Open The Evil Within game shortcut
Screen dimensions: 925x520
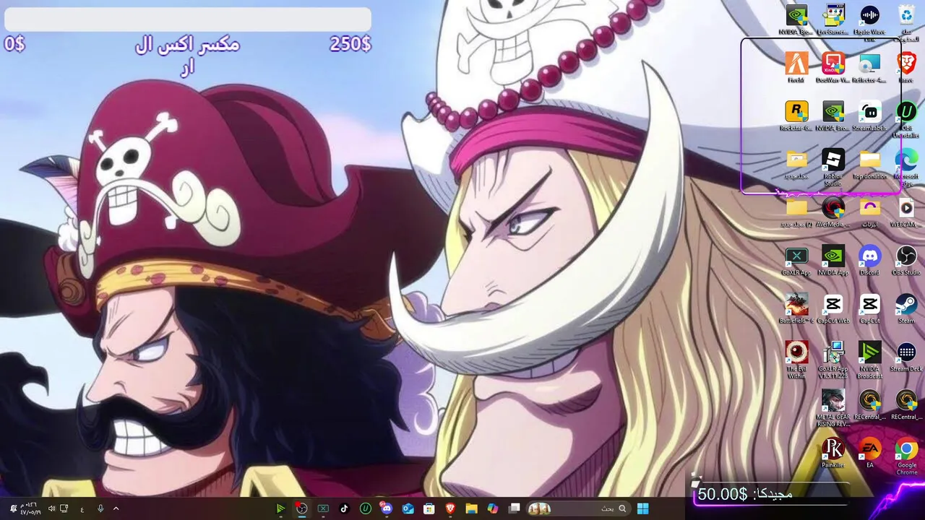796,359
